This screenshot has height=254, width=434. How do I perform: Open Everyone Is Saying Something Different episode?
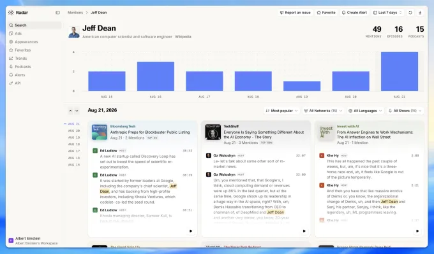264,135
